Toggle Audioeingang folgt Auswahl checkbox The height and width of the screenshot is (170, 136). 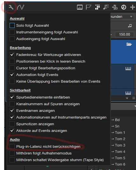[12, 39]
